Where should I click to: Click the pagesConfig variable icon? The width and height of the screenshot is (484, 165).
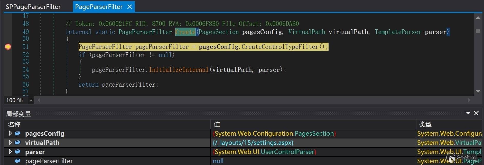coord(17,133)
